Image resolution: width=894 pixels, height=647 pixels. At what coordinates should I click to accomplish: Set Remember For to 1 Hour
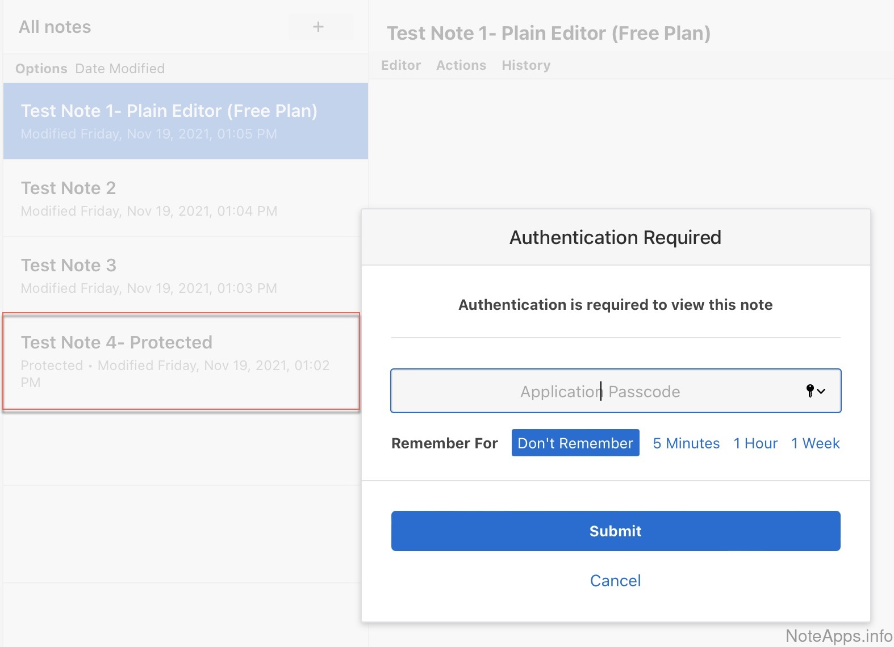coord(755,443)
